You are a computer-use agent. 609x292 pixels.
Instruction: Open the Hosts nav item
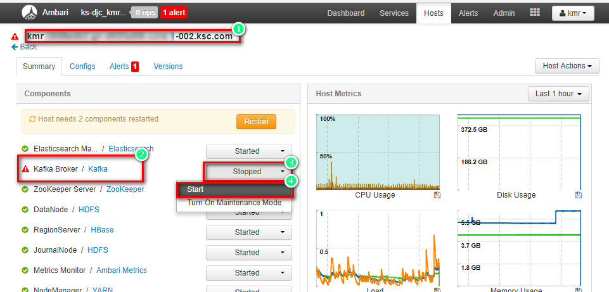tap(434, 13)
